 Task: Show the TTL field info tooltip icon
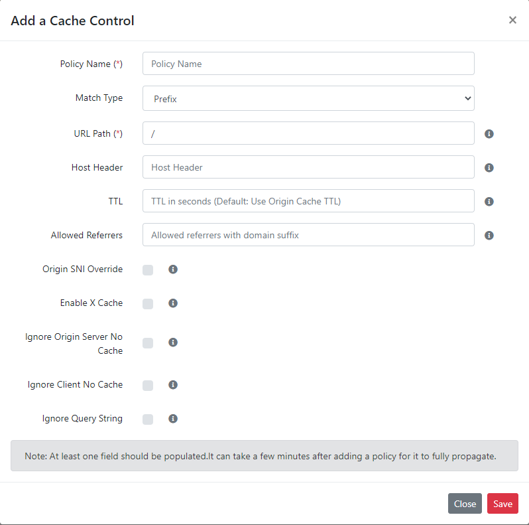click(489, 201)
